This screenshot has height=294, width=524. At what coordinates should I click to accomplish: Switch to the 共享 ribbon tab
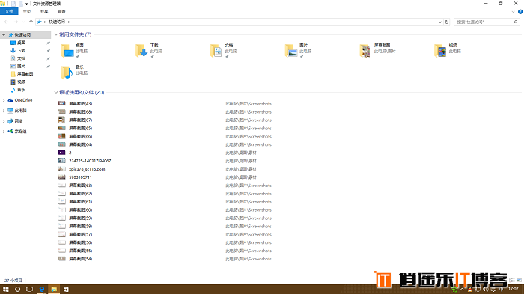pos(44,11)
